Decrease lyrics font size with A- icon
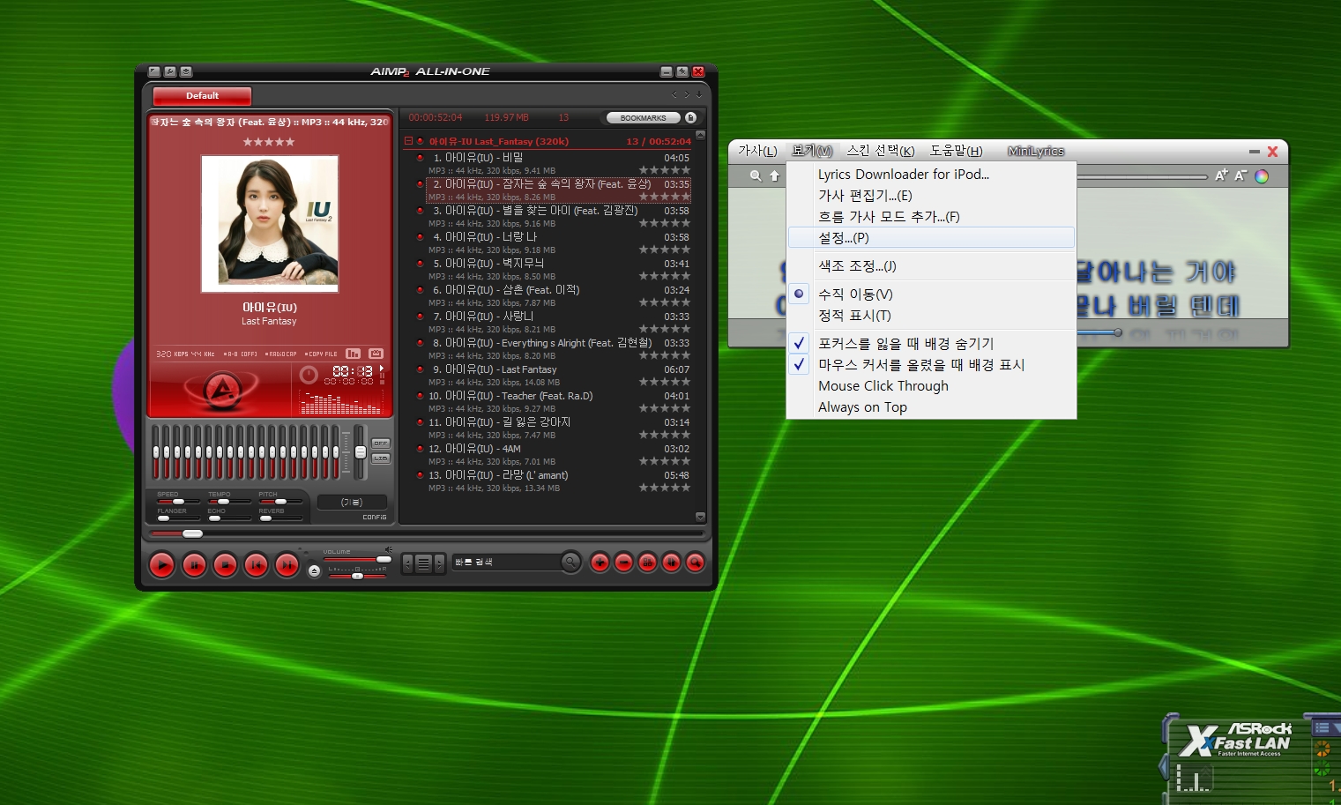 coord(1240,175)
